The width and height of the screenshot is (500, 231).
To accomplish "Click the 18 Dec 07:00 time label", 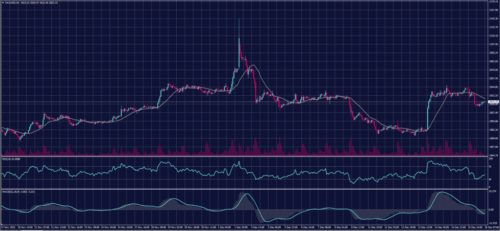I will pos(491,227).
